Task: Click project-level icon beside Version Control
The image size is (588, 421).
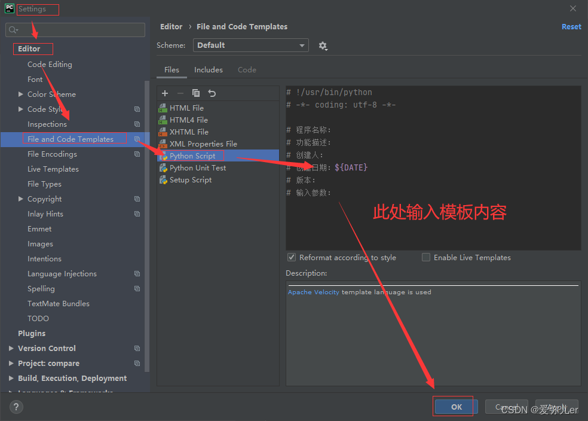Action: point(137,349)
